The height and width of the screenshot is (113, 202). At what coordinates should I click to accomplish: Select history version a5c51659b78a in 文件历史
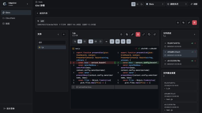pos(180,62)
